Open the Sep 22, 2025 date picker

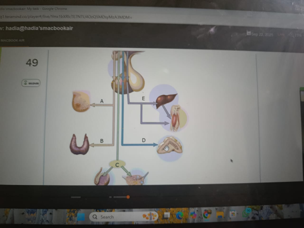260,34
